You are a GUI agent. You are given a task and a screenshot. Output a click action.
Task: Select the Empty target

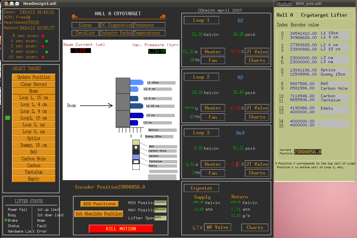click(34, 179)
